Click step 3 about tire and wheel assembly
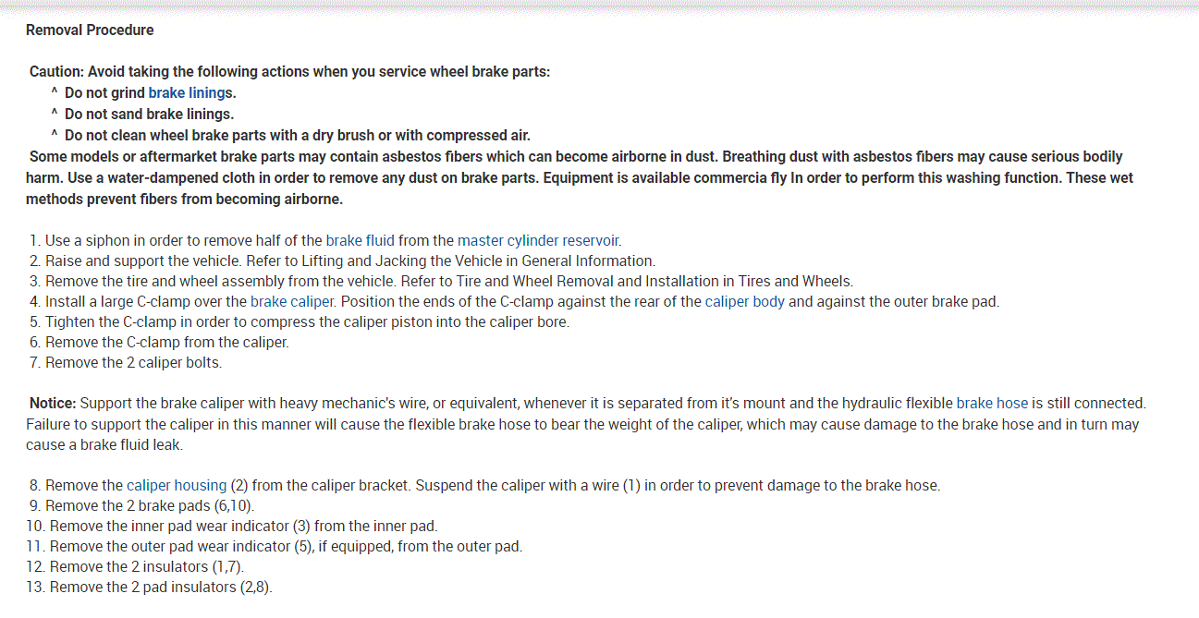 [x=448, y=281]
